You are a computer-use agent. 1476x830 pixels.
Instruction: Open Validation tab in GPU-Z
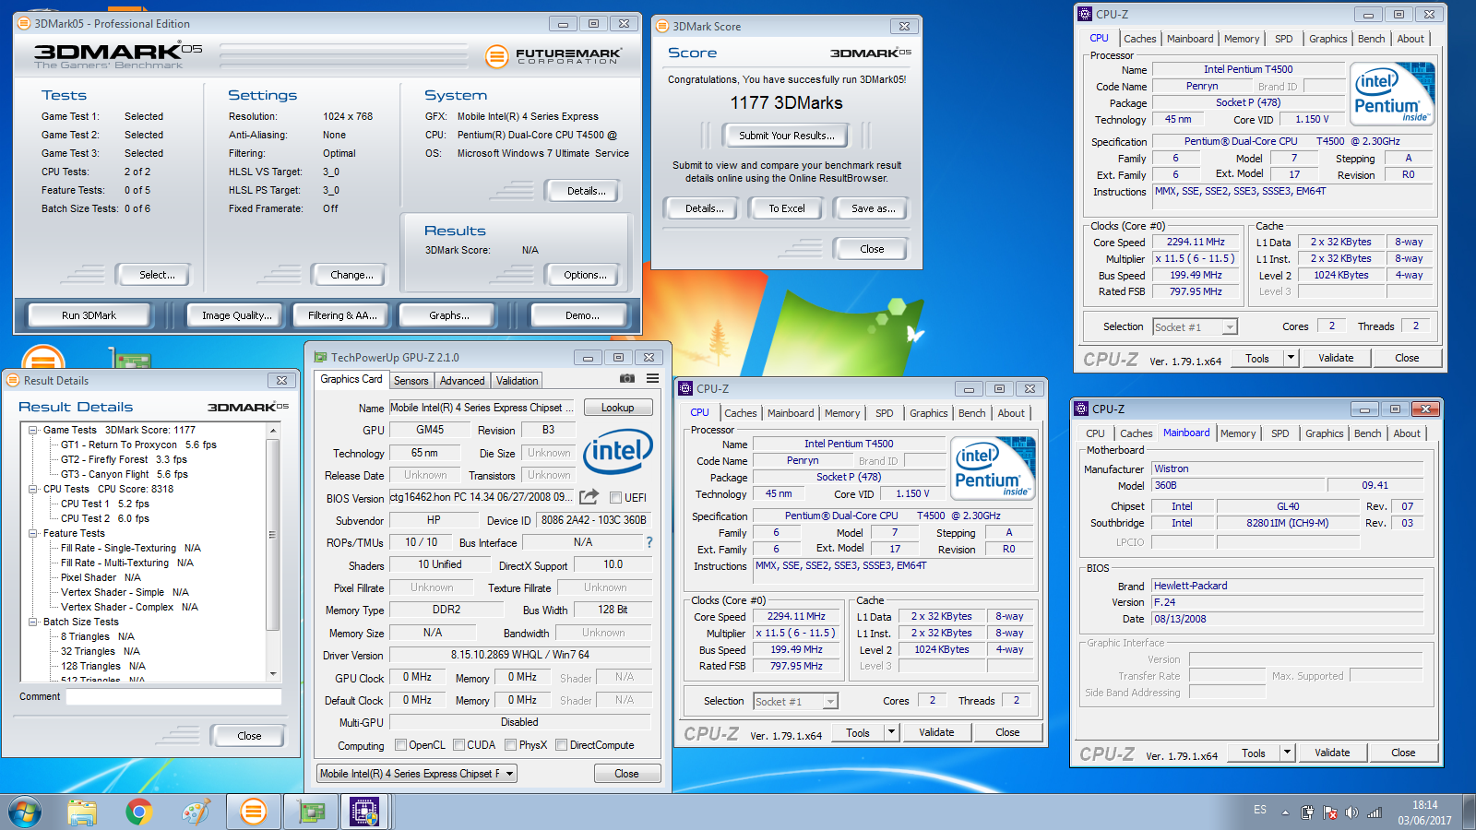[517, 381]
